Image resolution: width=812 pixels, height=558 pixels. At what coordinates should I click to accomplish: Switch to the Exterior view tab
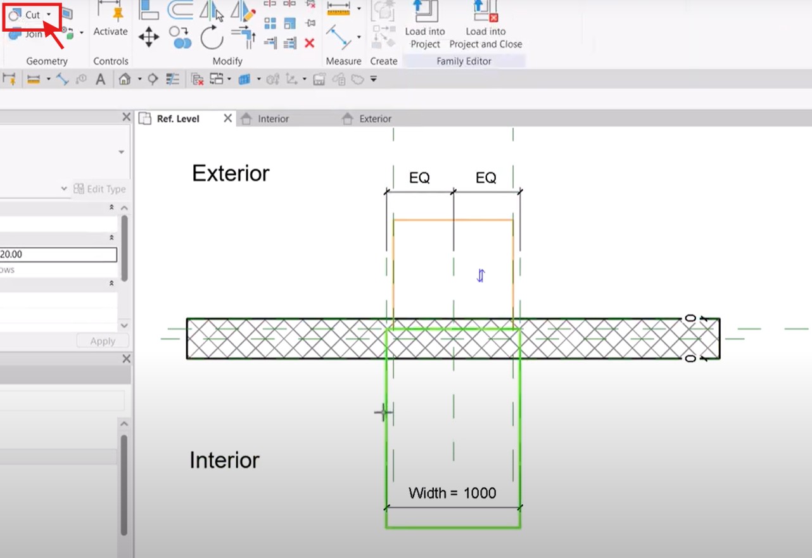375,119
